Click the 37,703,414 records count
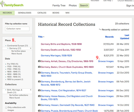Viewport: 134px width, 112px height. 108,44
